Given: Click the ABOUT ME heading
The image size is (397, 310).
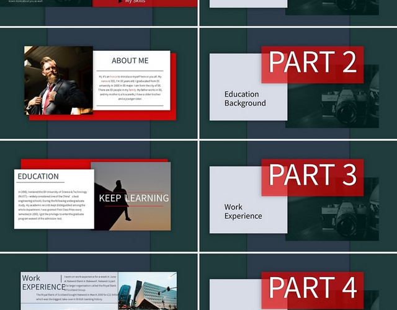Looking at the screenshot, I should coord(130,61).
